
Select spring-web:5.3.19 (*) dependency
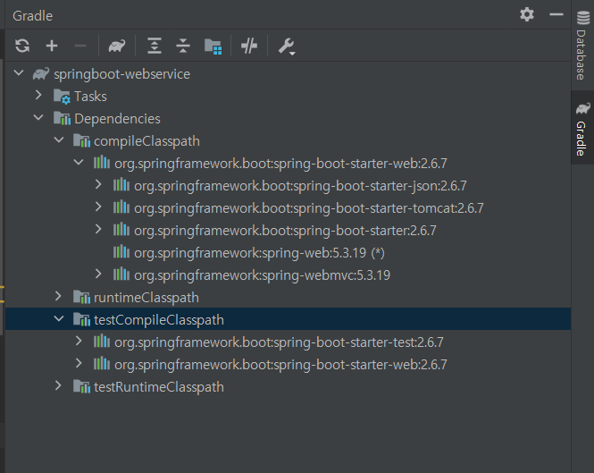(x=288, y=253)
